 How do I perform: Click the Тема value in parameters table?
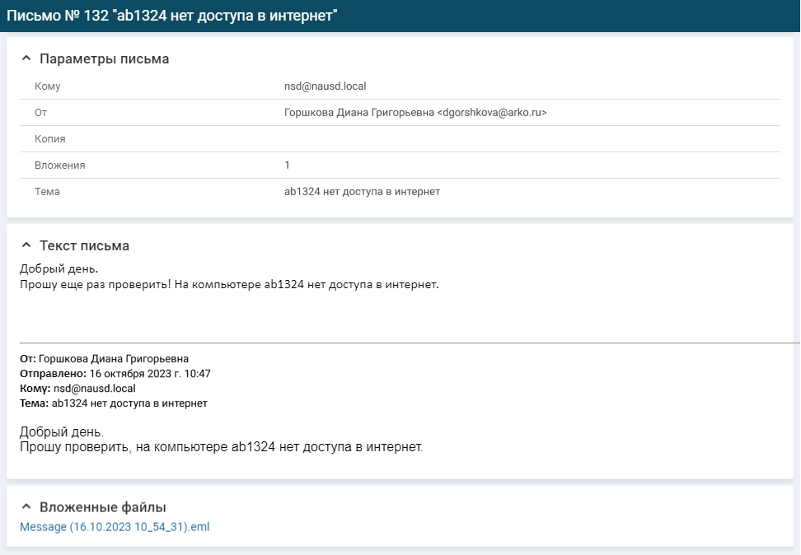tap(363, 192)
